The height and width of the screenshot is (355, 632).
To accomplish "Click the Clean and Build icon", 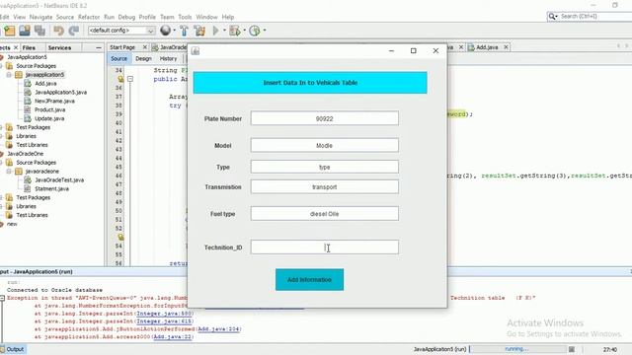I will [199, 31].
